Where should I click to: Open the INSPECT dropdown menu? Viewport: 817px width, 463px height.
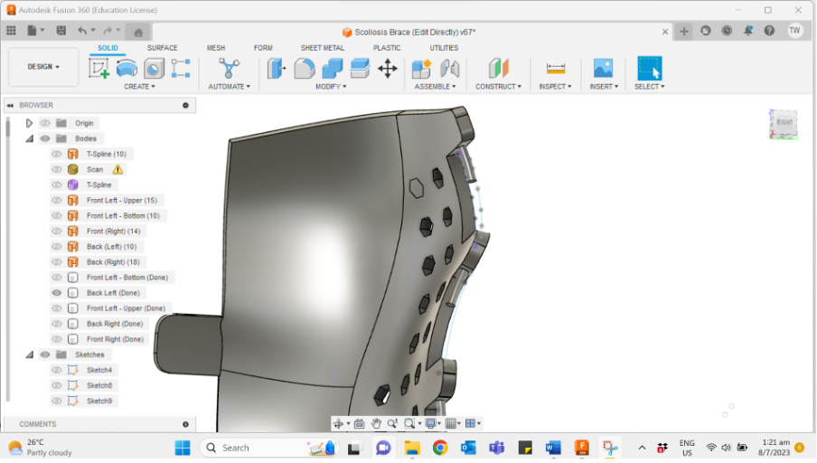click(x=555, y=87)
